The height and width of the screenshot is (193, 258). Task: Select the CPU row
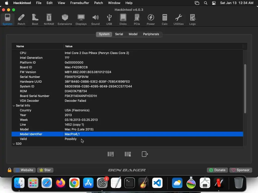pos(127,53)
